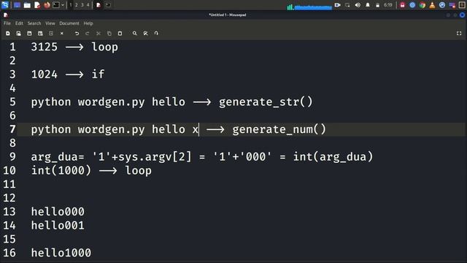The width and height of the screenshot is (467, 263).
Task: Switch to workspace 3
Action: [82, 5]
